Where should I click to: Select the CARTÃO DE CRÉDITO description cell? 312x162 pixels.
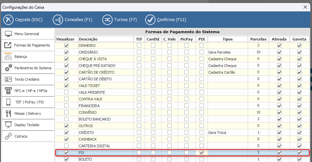[105, 72]
